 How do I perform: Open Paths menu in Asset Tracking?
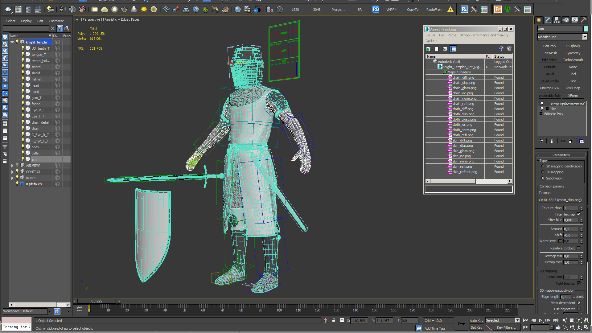click(x=452, y=35)
